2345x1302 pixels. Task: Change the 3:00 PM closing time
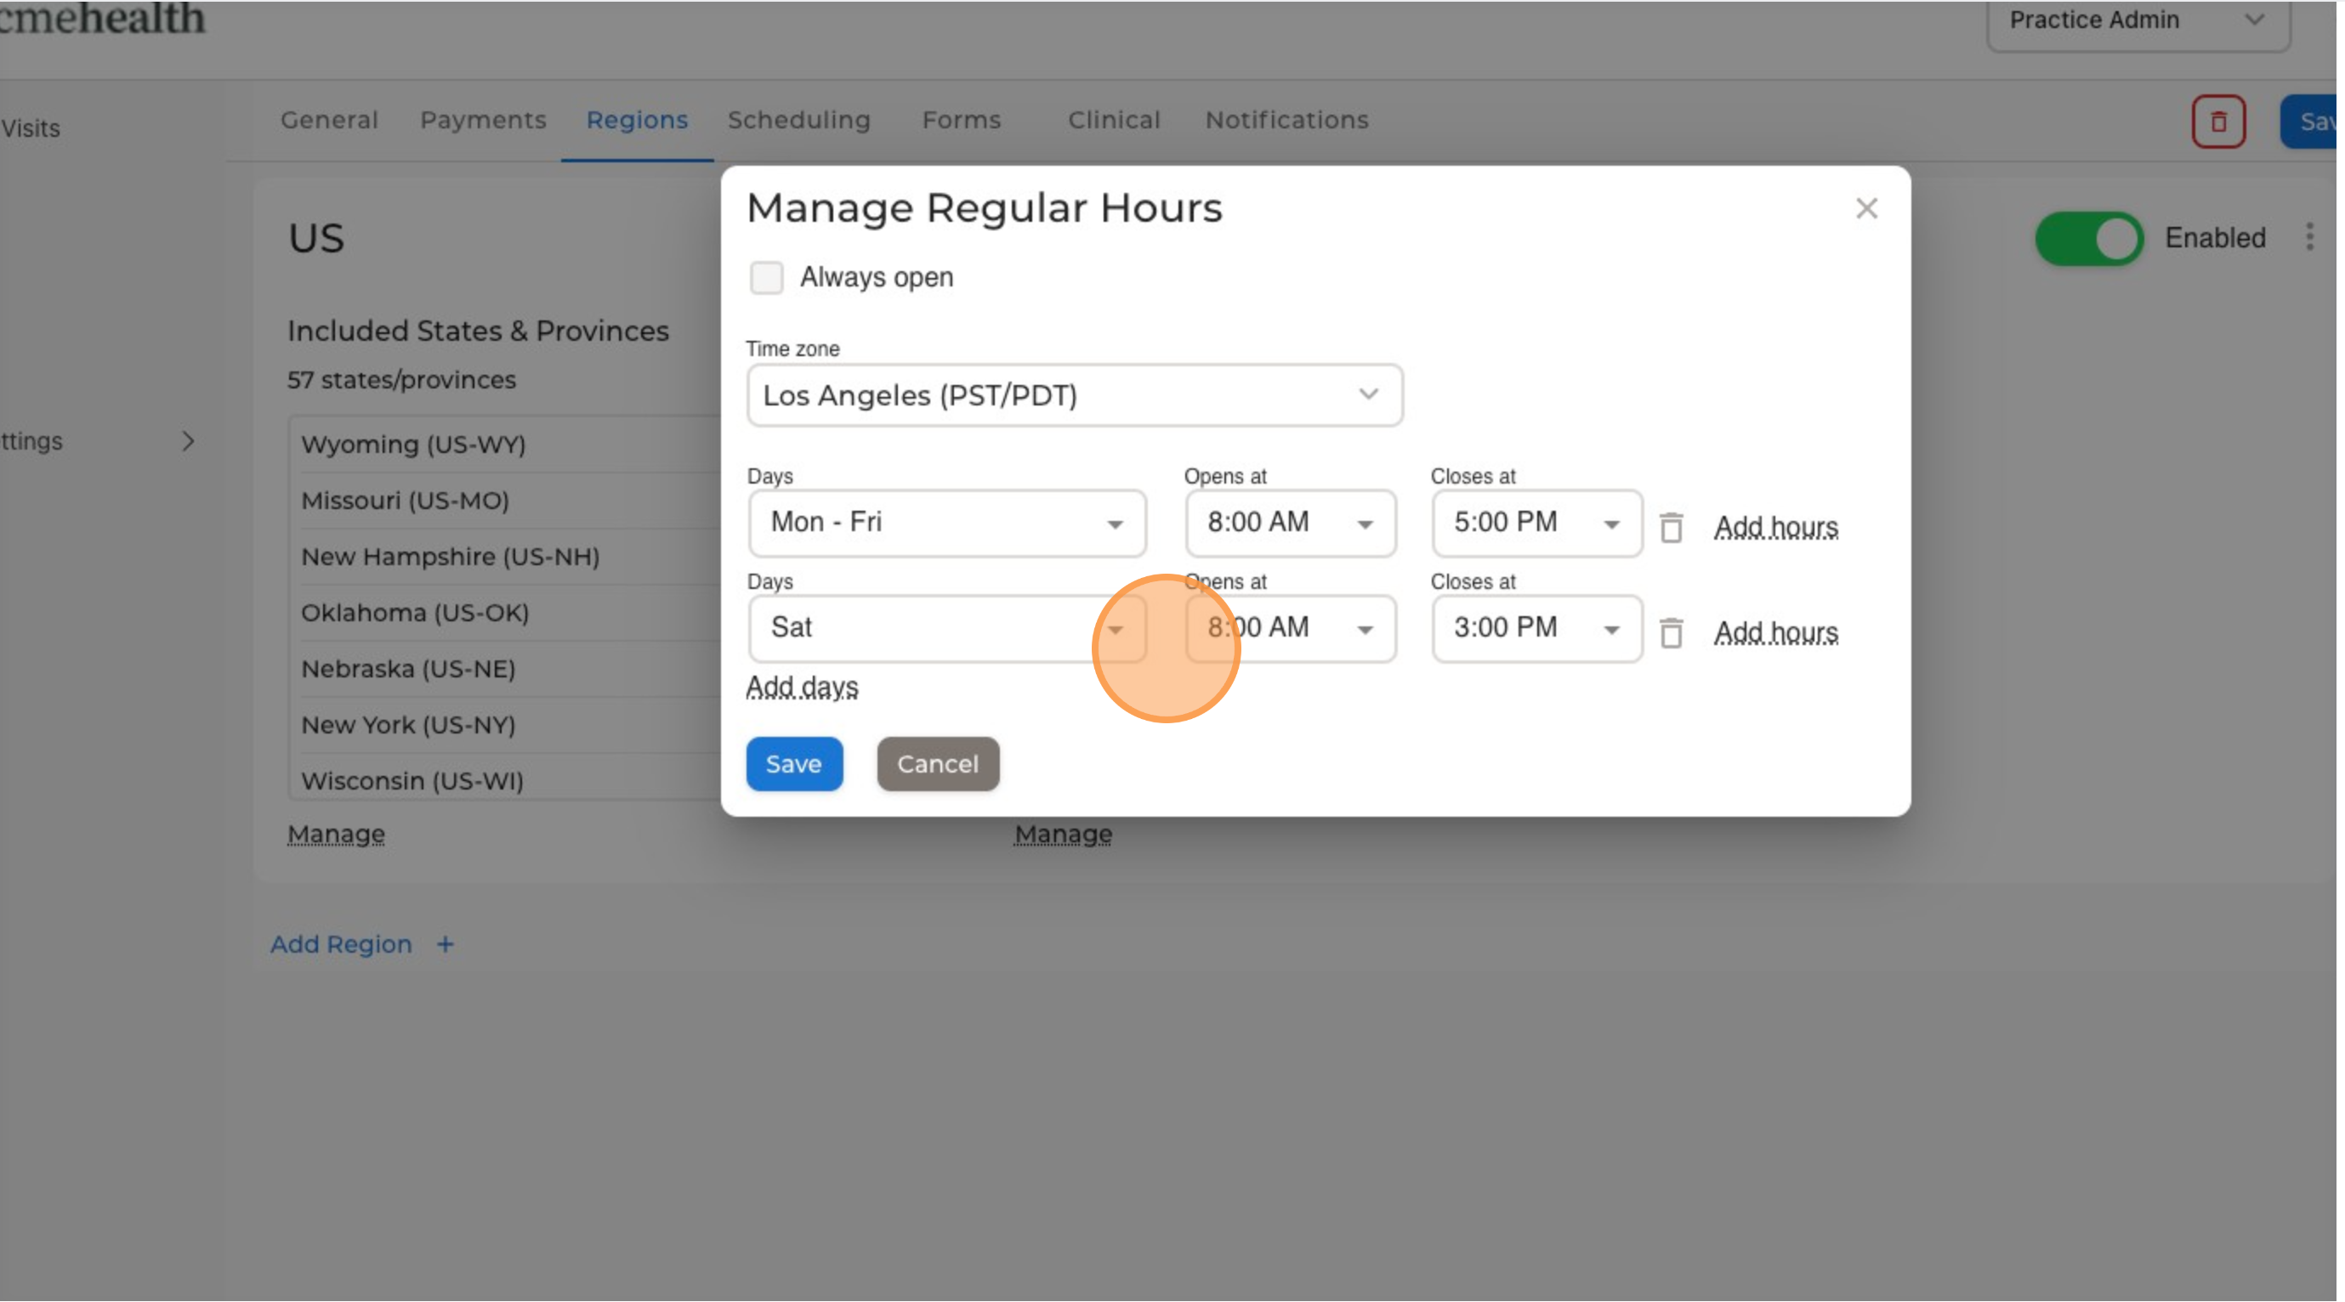[x=1536, y=629]
